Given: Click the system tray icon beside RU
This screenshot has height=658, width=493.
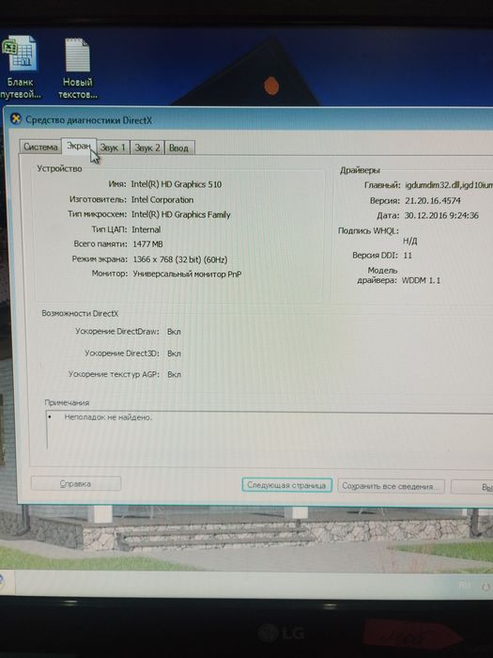Looking at the screenshot, I should tap(485, 587).
